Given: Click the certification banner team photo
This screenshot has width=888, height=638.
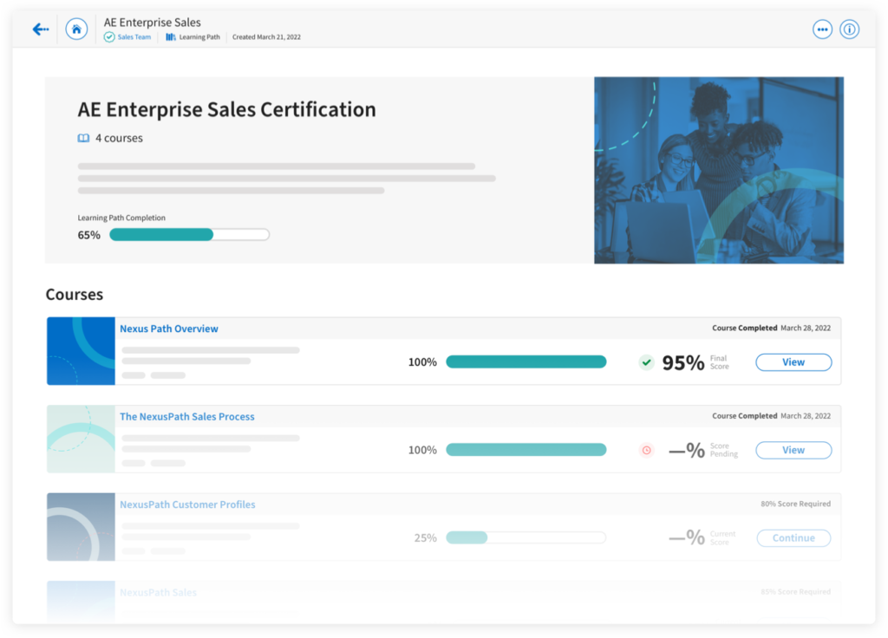Looking at the screenshot, I should [x=719, y=171].
